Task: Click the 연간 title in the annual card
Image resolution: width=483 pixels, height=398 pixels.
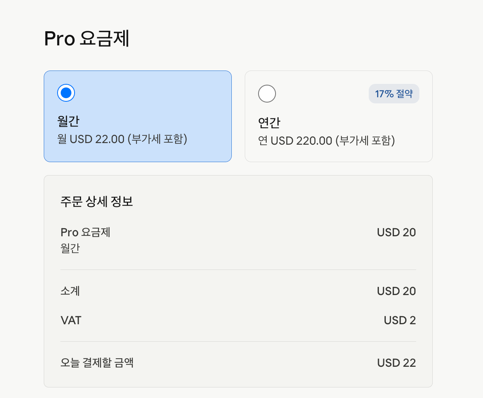Action: pos(269,123)
